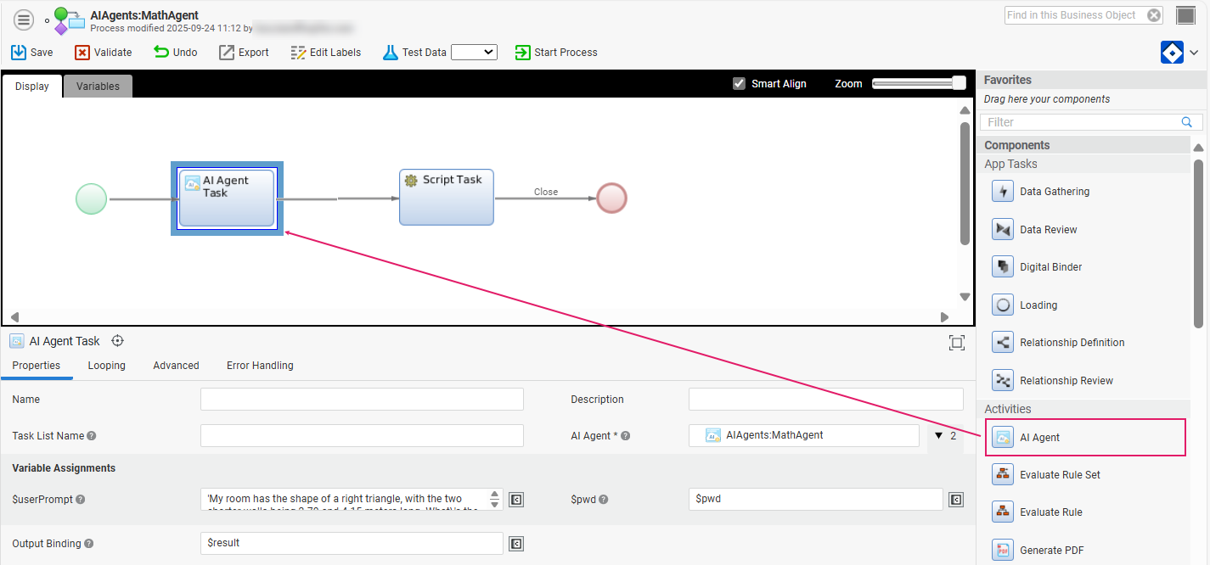The image size is (1210, 565).
Task: Open the Test Data dropdown
Action: [474, 53]
